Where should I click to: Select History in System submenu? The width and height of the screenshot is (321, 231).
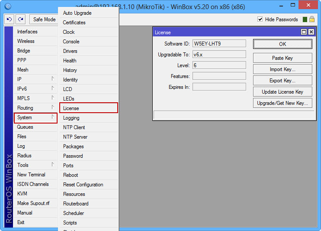pyautogui.click(x=89, y=70)
